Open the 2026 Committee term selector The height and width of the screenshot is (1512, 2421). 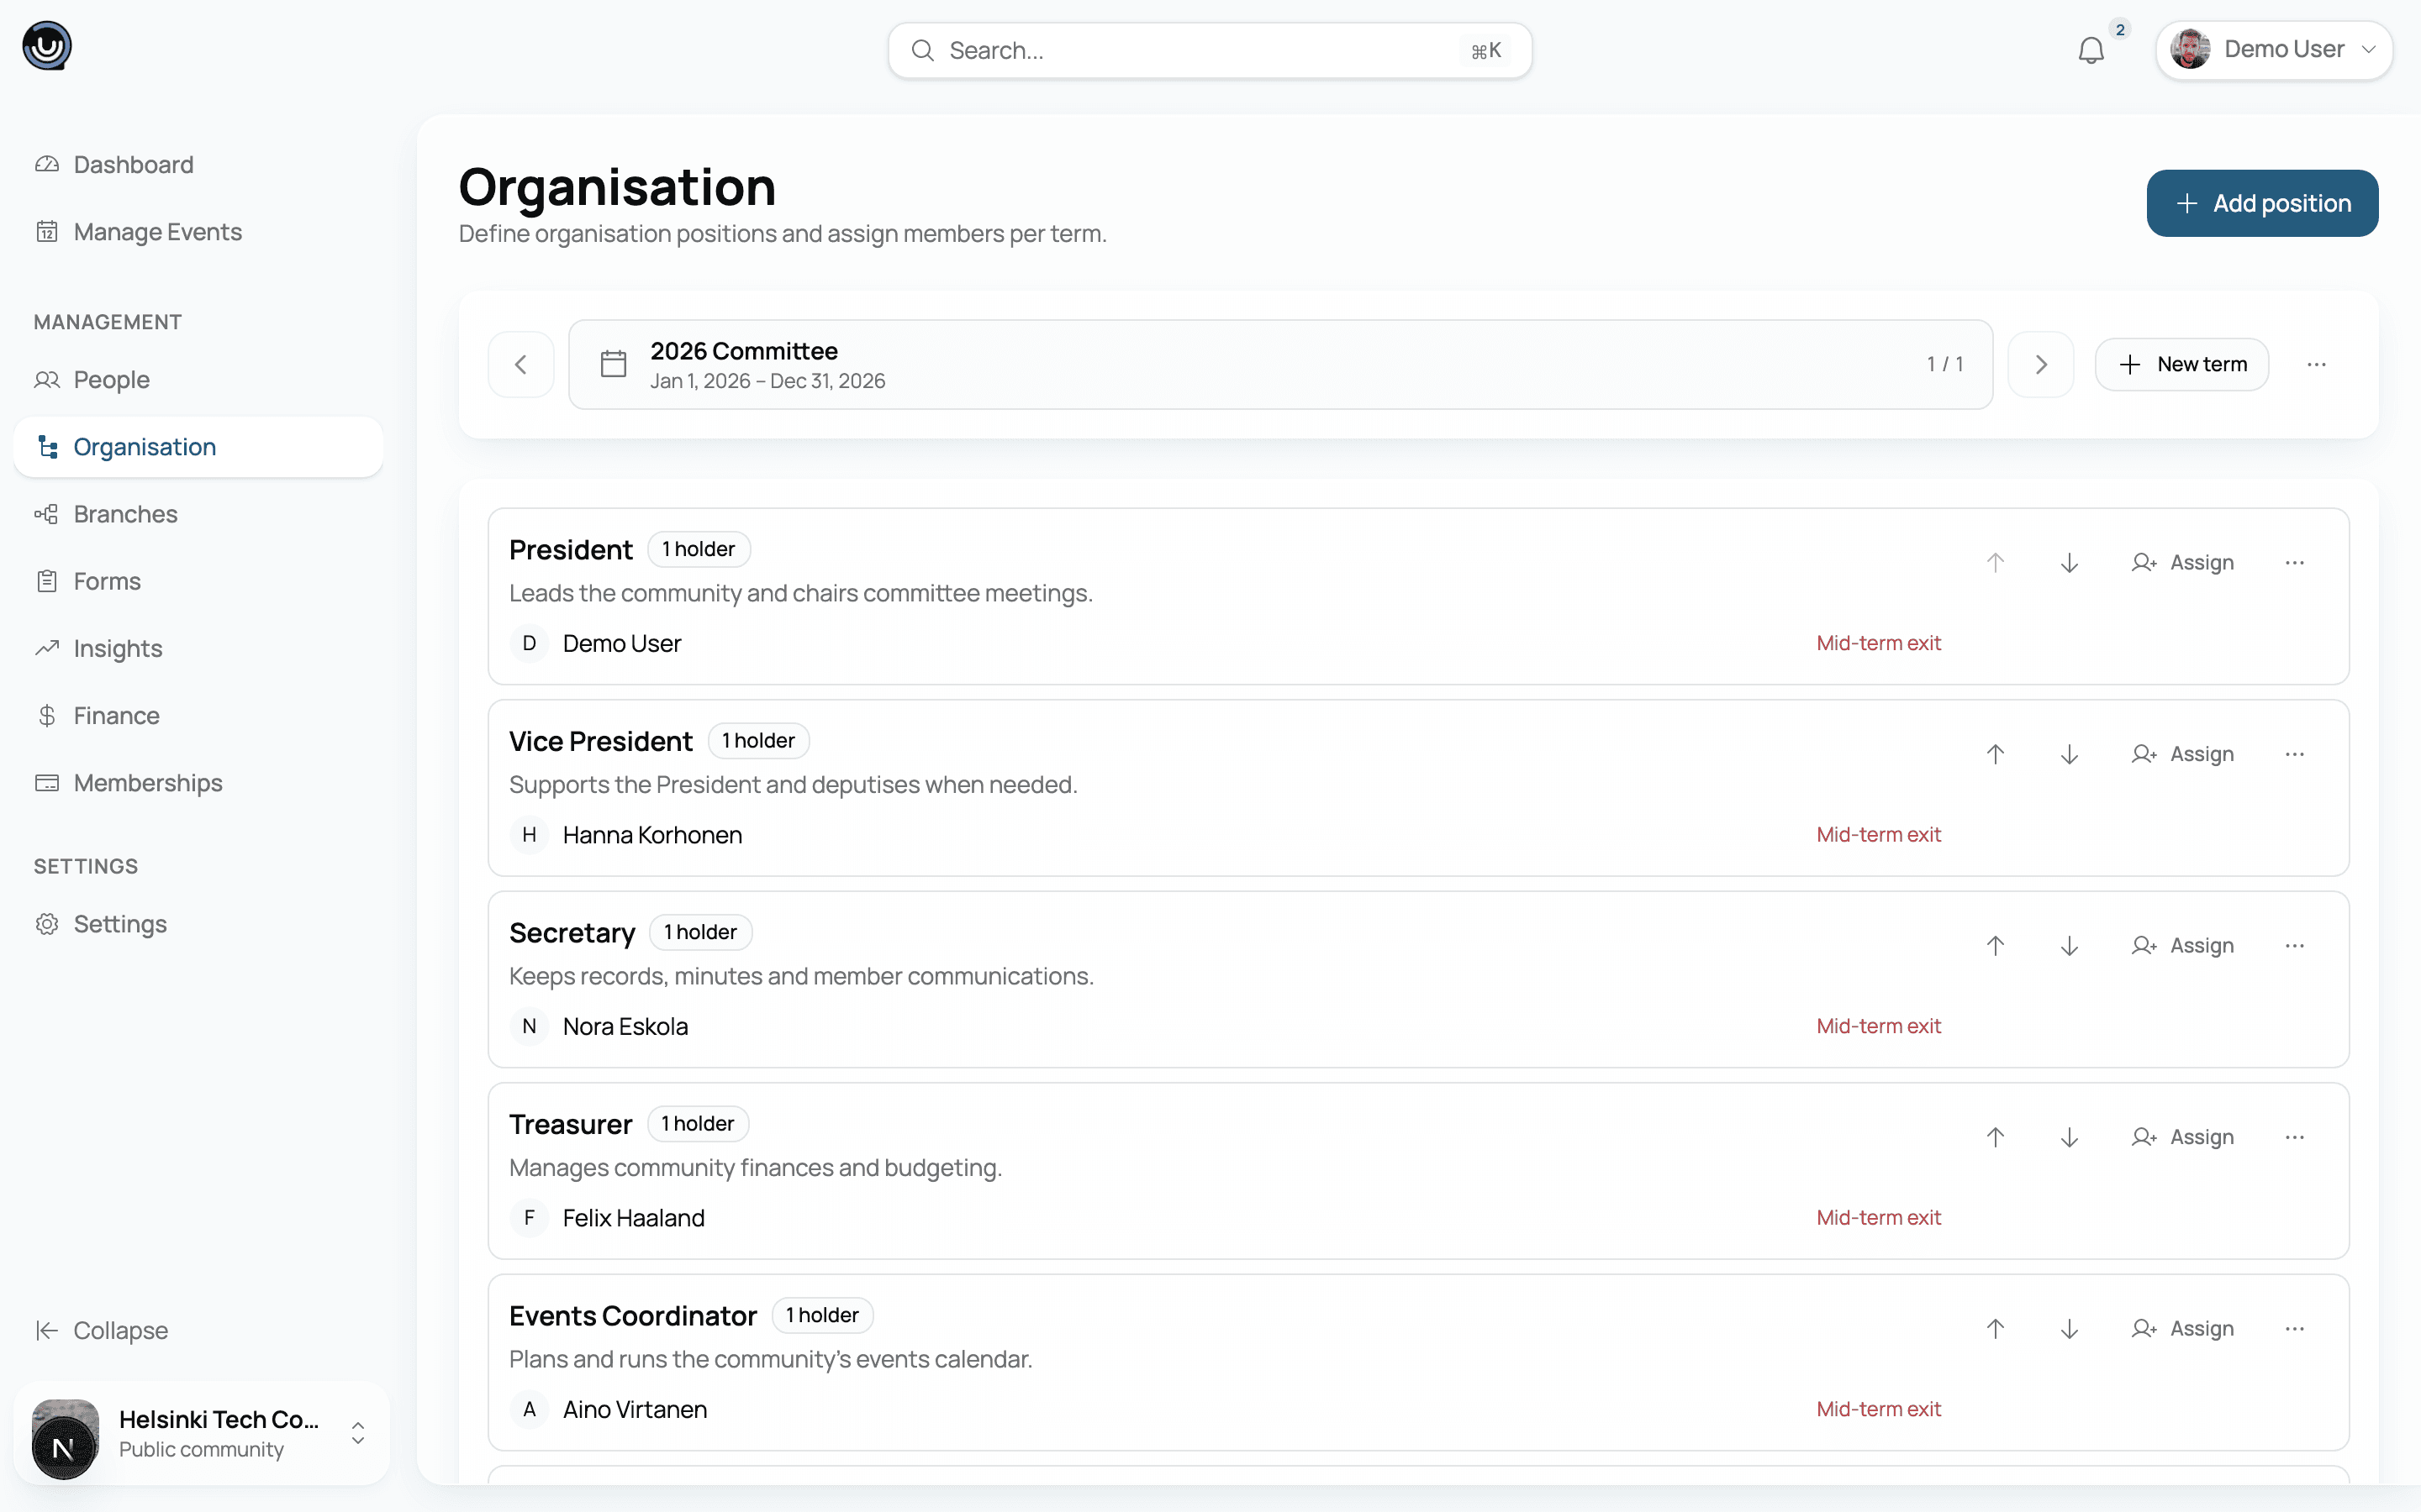click(x=1279, y=365)
